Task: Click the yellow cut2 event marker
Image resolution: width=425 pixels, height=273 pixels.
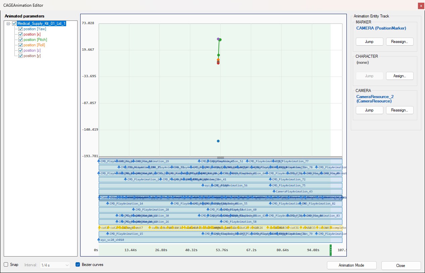Action: click(108, 228)
